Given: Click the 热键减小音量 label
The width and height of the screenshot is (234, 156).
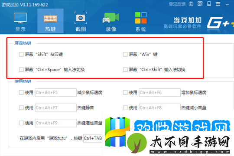Looking at the screenshot, I should point(194,107).
